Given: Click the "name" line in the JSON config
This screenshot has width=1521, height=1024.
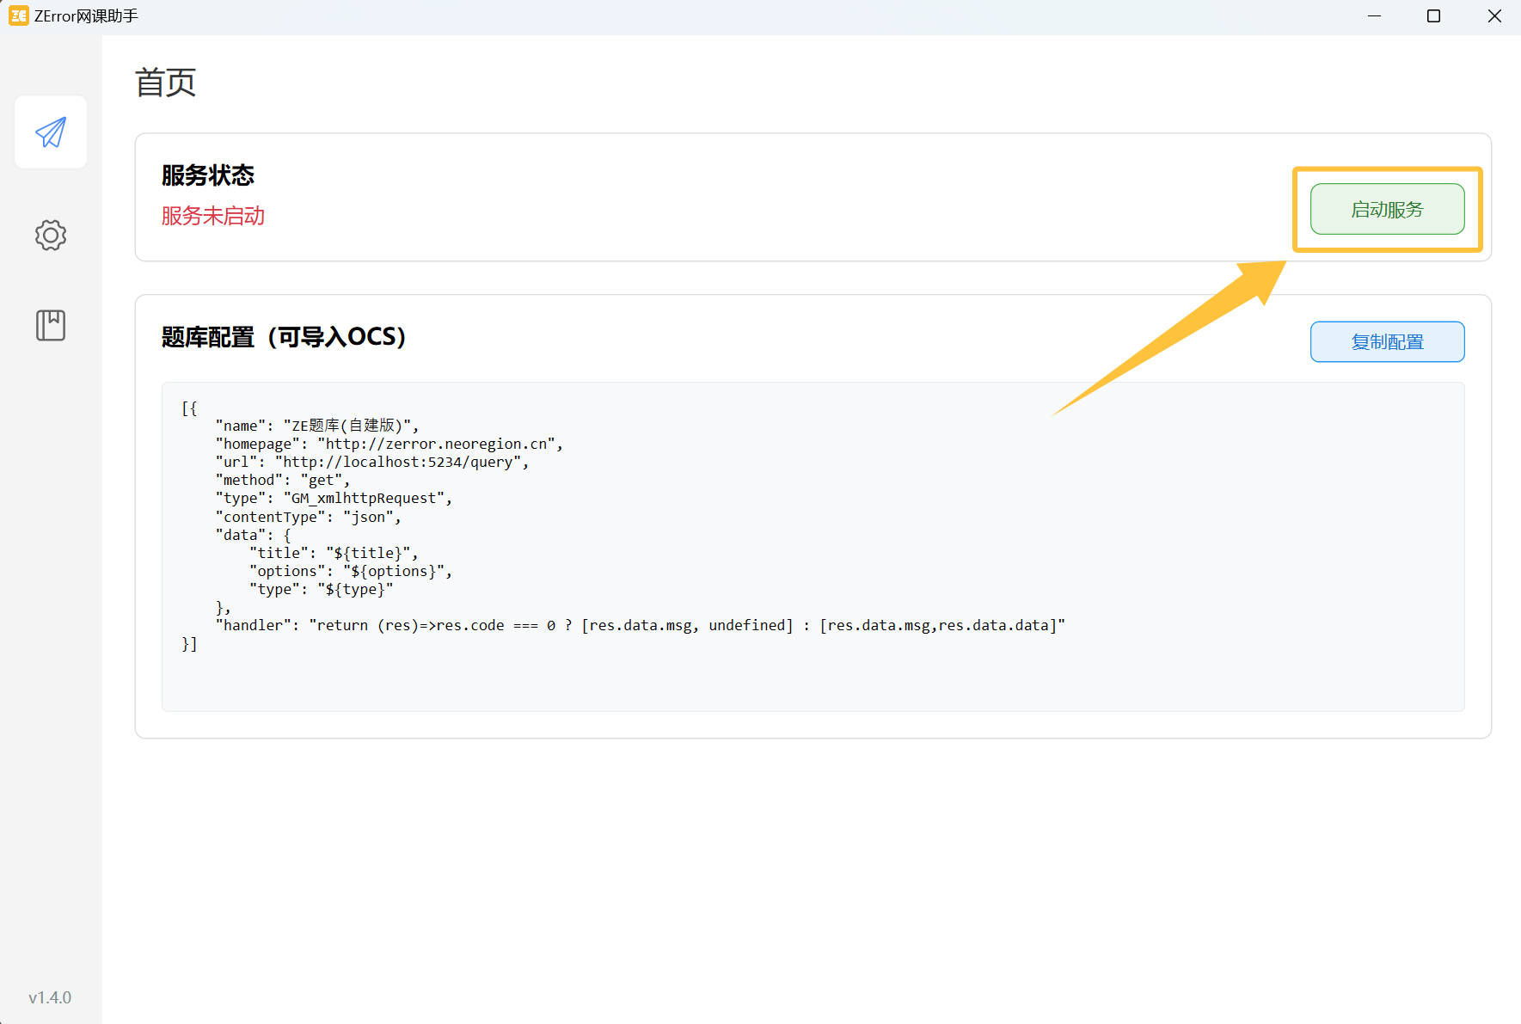Looking at the screenshot, I should pyautogui.click(x=316, y=426).
